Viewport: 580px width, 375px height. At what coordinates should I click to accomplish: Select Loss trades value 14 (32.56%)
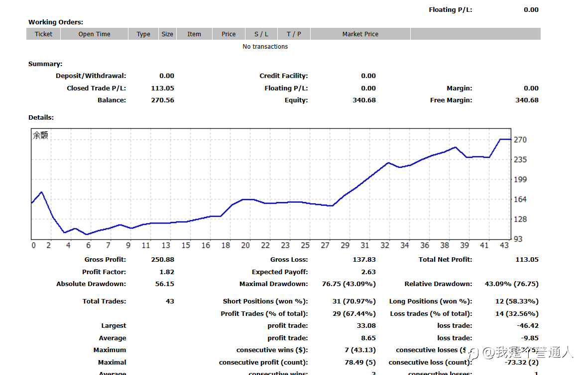[517, 314]
